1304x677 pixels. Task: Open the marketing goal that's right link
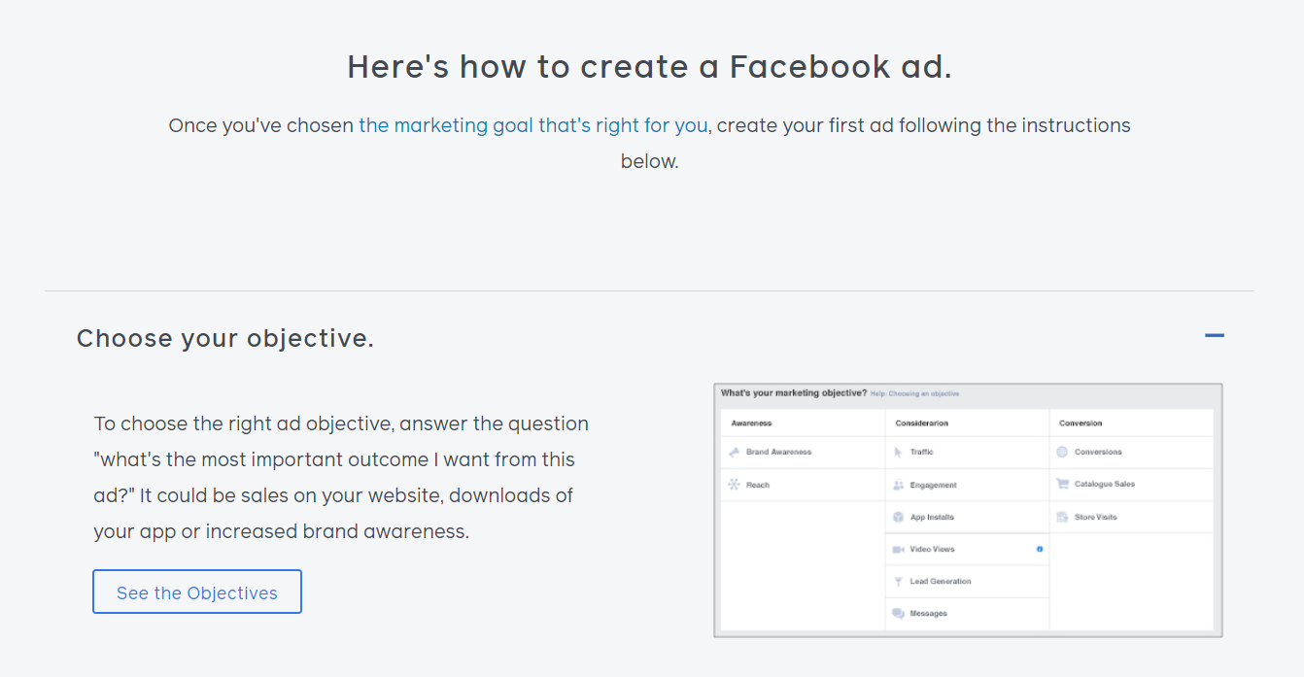point(533,125)
